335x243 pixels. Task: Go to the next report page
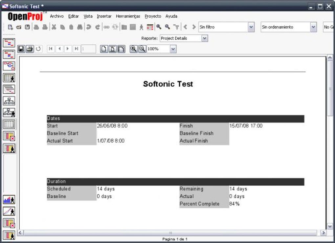click(x=68, y=49)
